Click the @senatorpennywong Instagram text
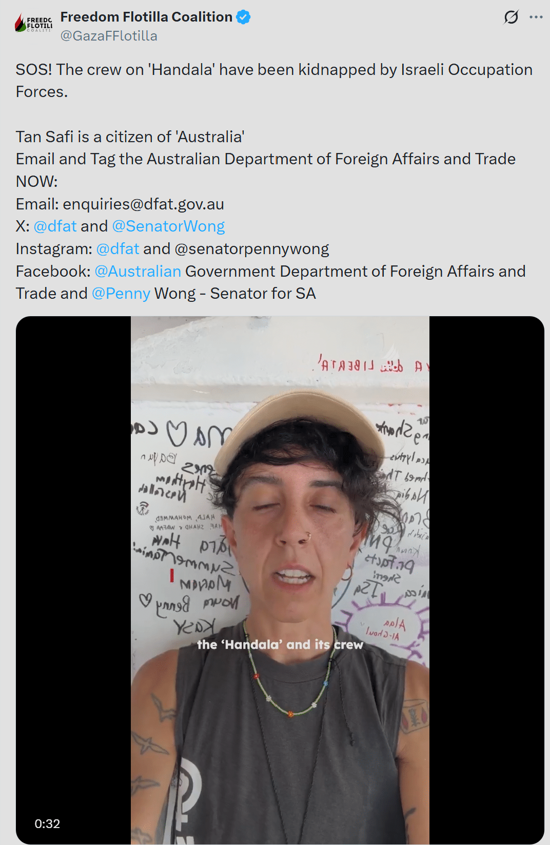Screen dimensions: 550x845 pyautogui.click(x=252, y=249)
